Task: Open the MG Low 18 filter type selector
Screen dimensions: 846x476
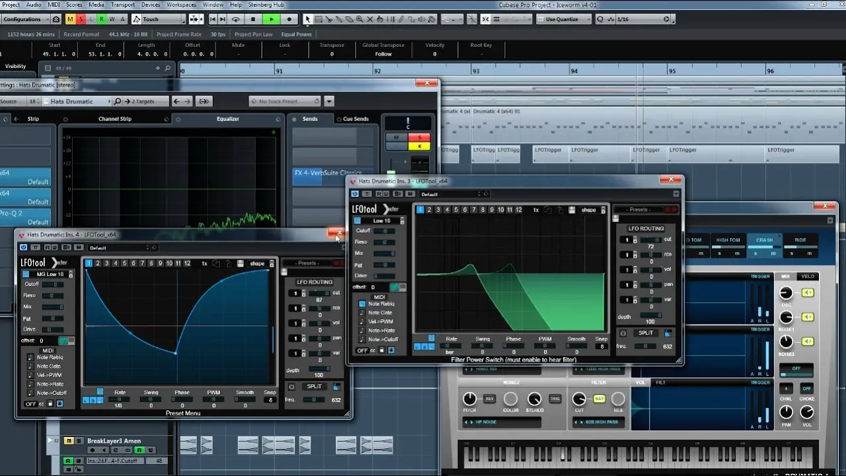Action: tap(51, 274)
